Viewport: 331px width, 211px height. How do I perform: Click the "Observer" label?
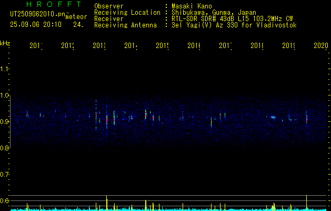(109, 6)
